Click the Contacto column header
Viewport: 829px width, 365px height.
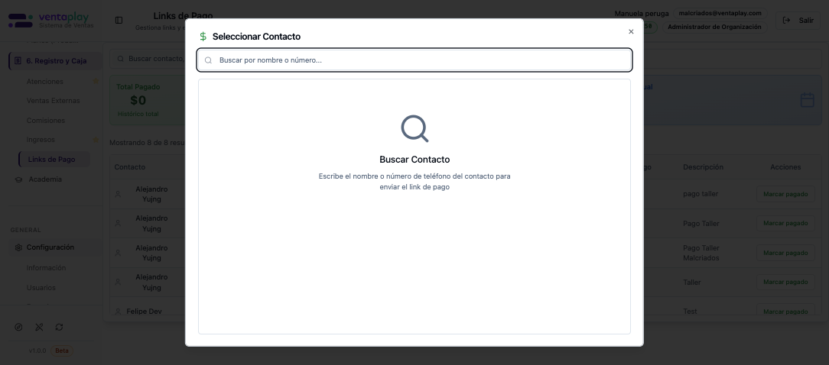[129, 167]
